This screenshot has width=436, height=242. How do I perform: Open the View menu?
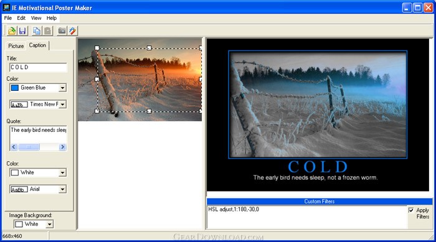36,18
